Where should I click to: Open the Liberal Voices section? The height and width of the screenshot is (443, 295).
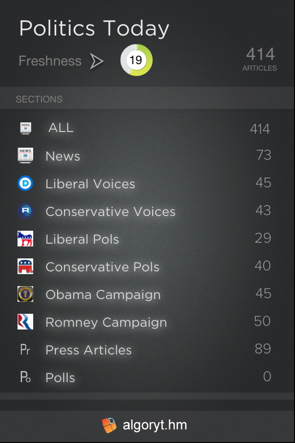[90, 184]
